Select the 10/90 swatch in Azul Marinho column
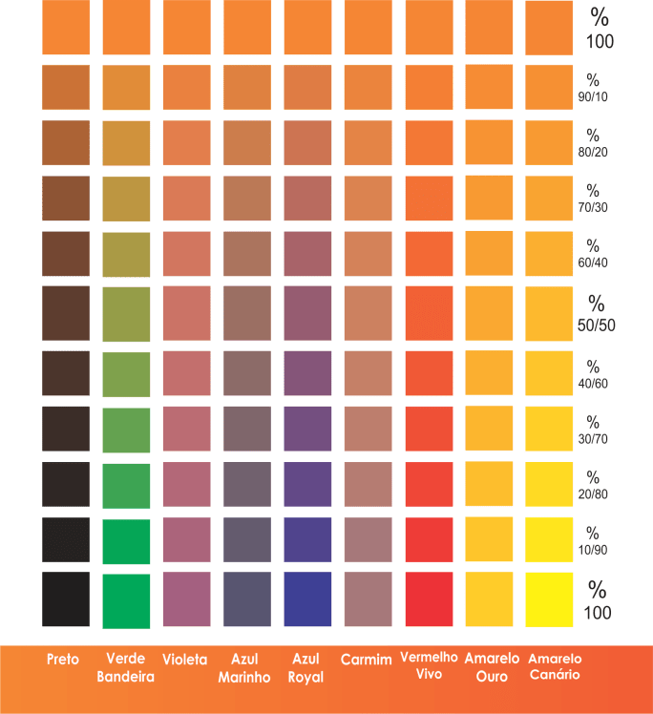653x714 pixels. (246, 540)
